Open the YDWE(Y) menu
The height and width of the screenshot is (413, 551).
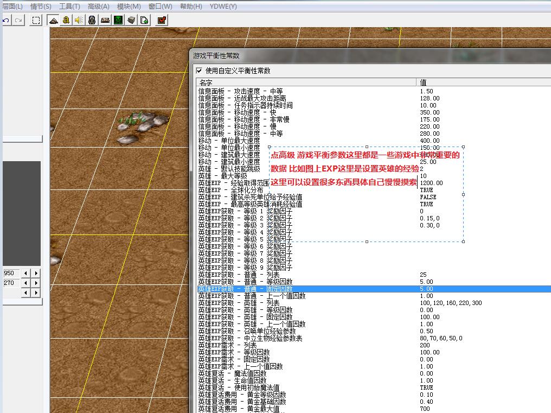point(223,6)
